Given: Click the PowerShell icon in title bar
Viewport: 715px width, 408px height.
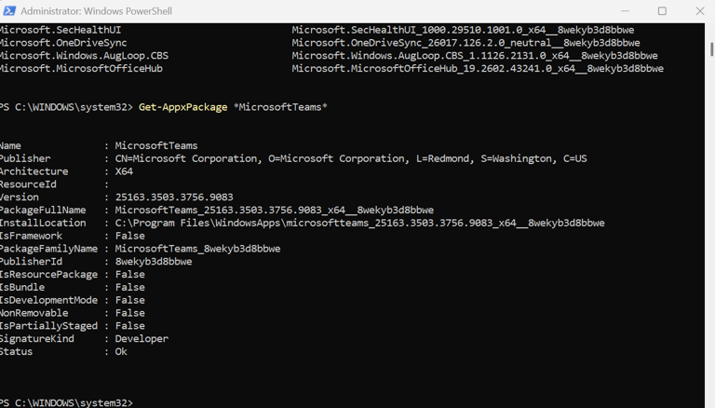Looking at the screenshot, I should [x=9, y=11].
